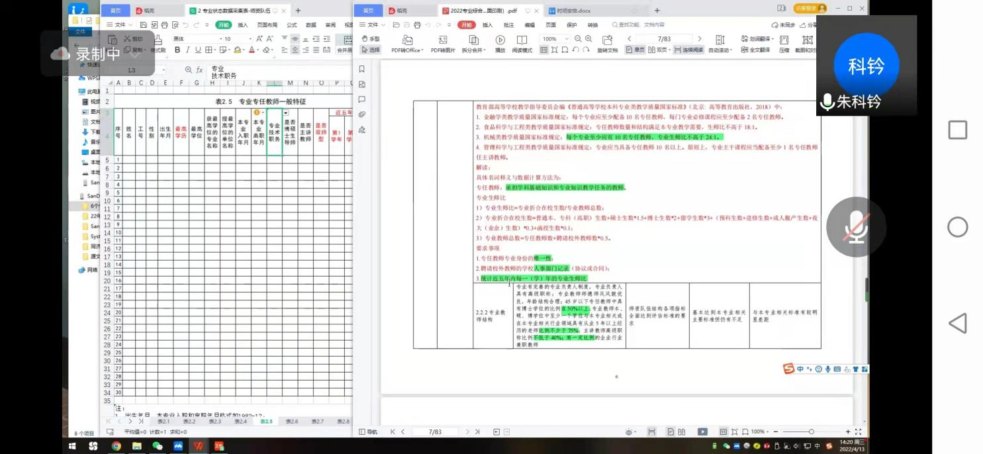Viewport: 983px width, 454px height.
Task: Click the bookmark icon in PDF sidebar
Action: (362, 69)
